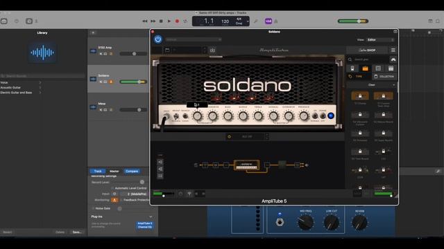Click the tempo value 120
This screenshot has height=249, width=444.
coord(225,21)
